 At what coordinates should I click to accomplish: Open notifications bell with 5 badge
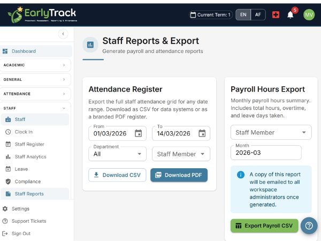(x=291, y=15)
